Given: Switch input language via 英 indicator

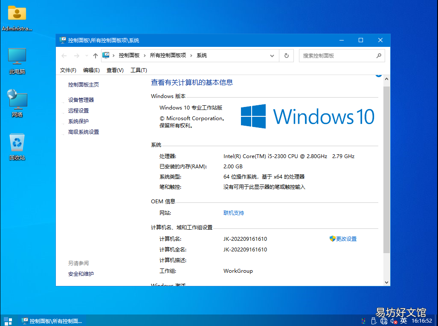Looking at the screenshot, I should click(403, 321).
